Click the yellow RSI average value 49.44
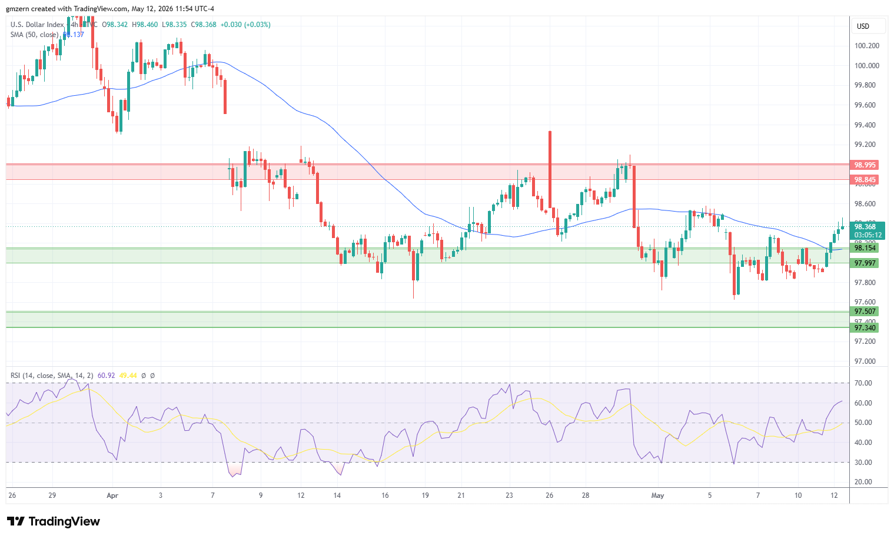894x539 pixels. [x=128, y=376]
